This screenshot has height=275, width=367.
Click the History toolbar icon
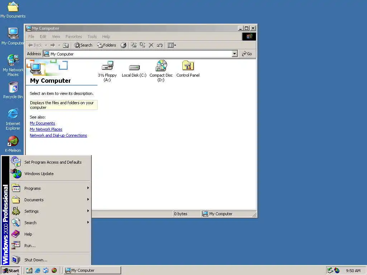pos(123,45)
